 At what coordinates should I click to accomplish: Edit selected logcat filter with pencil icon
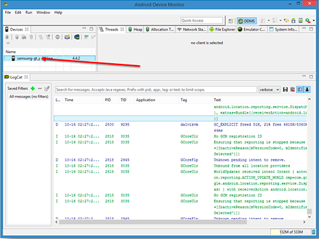[x=47, y=88]
